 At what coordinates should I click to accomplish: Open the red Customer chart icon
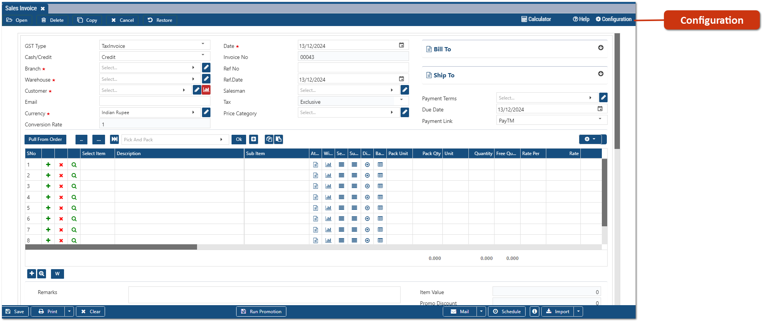pos(206,90)
